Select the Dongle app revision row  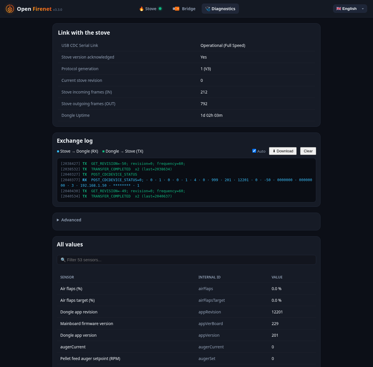[x=186, y=312]
